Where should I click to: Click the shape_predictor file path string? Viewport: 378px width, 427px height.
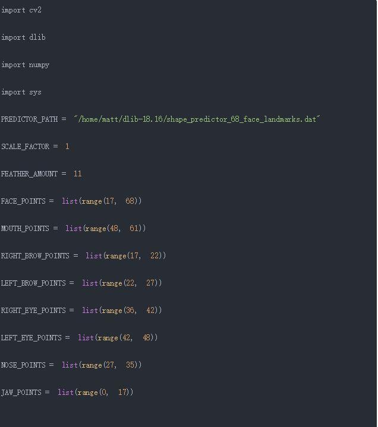tap(197, 119)
